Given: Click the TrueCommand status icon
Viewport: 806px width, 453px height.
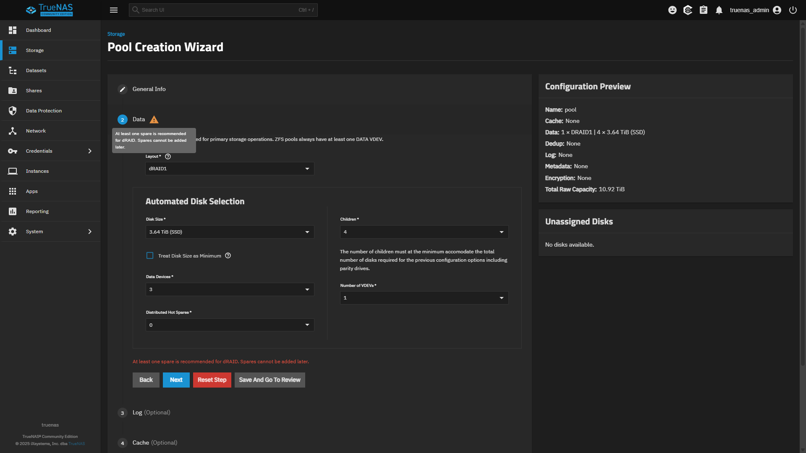Looking at the screenshot, I should pyautogui.click(x=688, y=10).
